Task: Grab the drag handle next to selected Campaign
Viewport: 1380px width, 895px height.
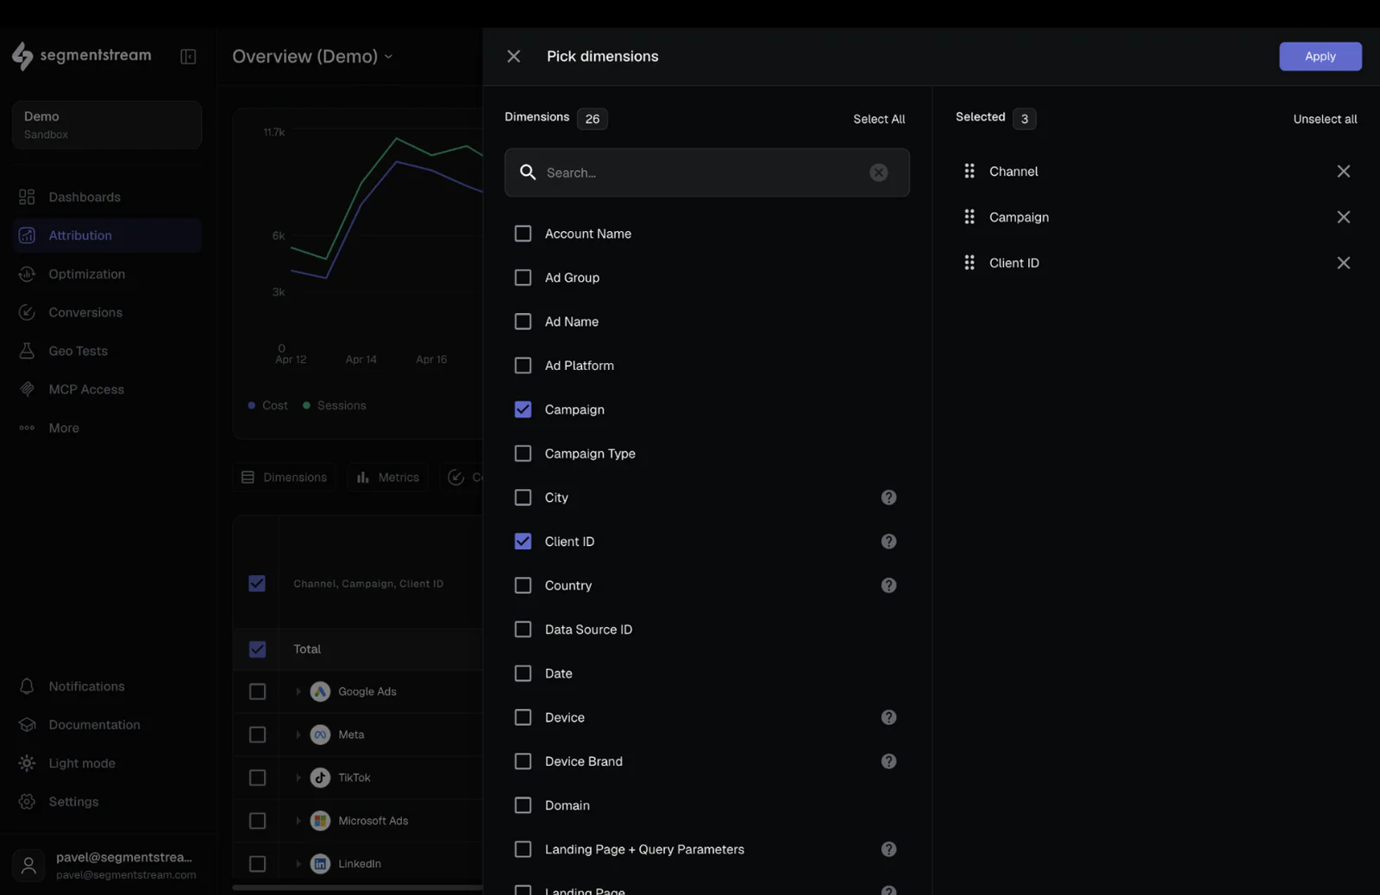Action: point(969,217)
